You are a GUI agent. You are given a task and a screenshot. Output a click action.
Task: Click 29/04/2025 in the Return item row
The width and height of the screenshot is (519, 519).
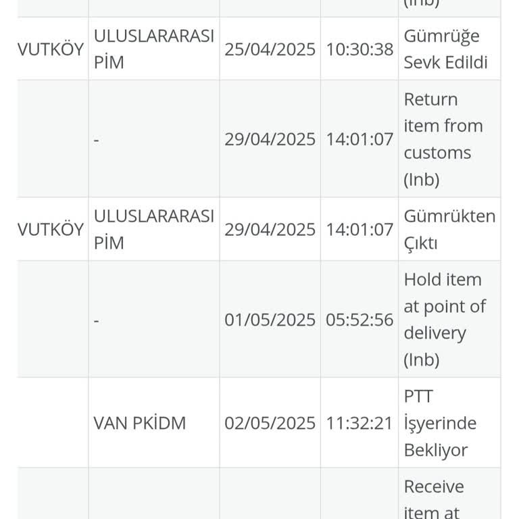click(x=270, y=139)
